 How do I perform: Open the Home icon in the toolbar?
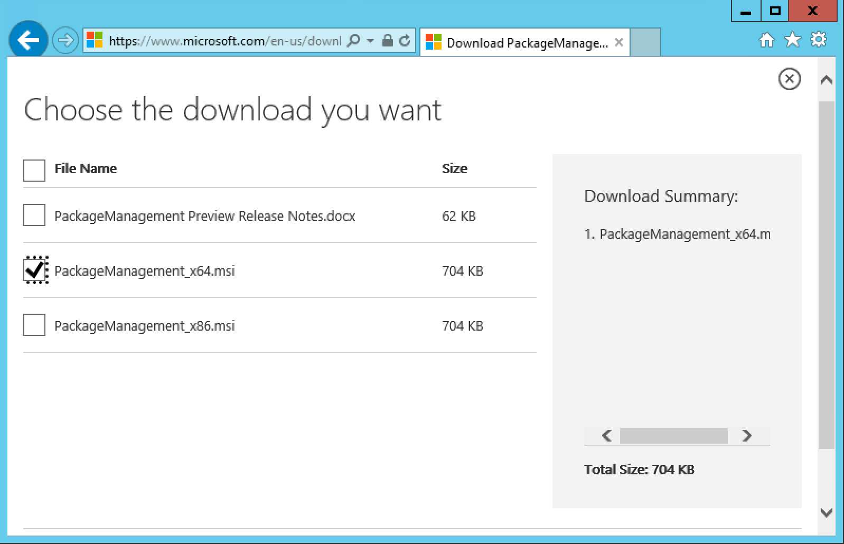766,40
